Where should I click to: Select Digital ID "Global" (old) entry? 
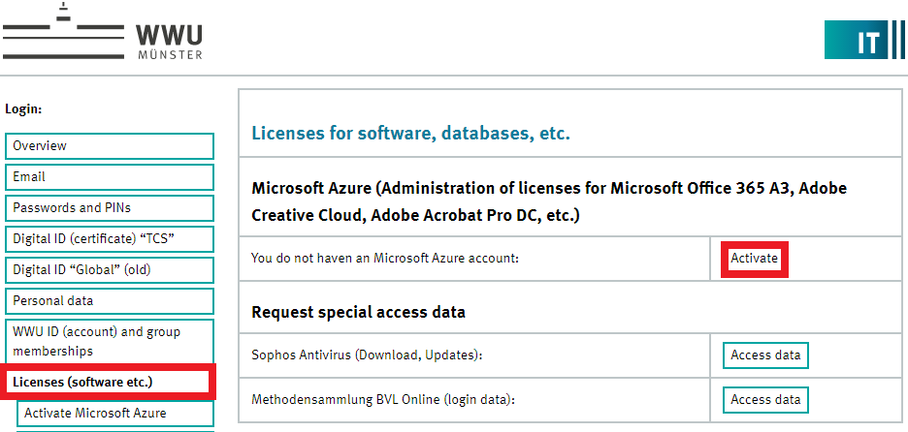coord(109,270)
